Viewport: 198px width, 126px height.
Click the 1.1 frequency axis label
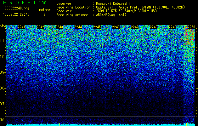[x=3, y=41]
